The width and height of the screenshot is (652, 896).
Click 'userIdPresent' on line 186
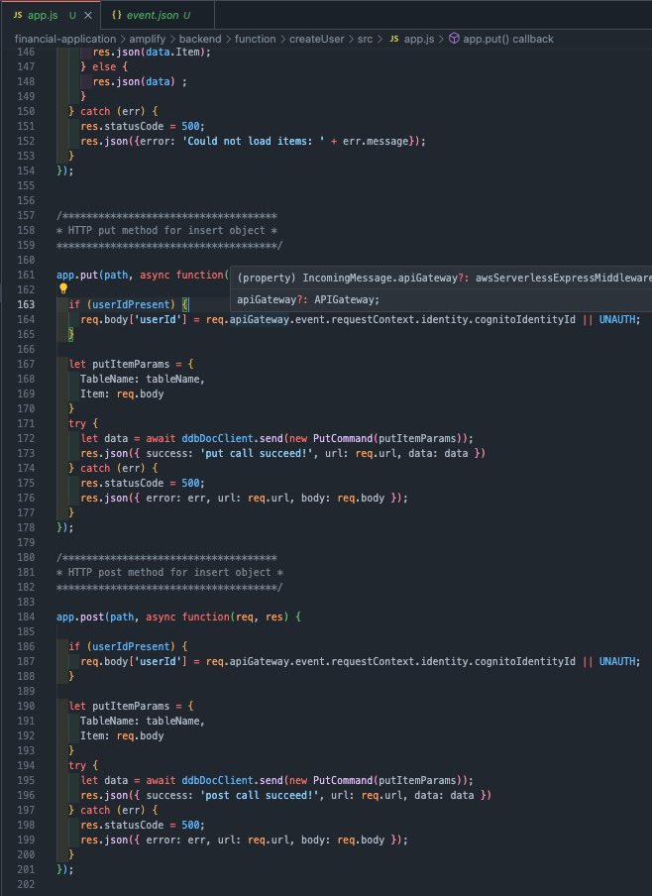tap(131, 646)
